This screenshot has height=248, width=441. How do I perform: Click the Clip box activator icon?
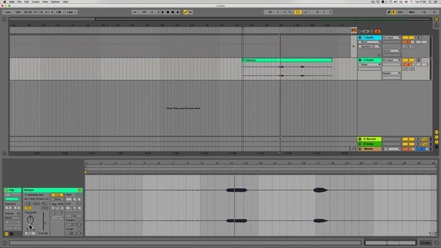pos(6,190)
